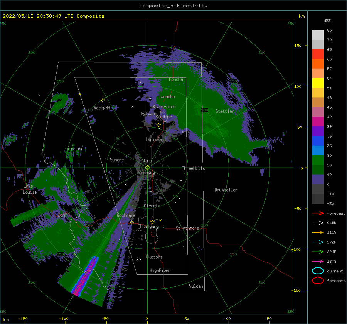The width and height of the screenshot is (347, 324).
Task: Click the Blackfalds city label
Action: [x=164, y=107]
